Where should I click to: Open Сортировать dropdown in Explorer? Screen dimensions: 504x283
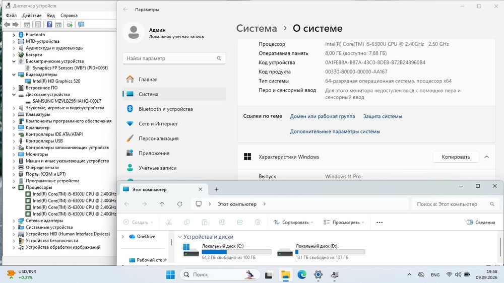[x=293, y=222]
